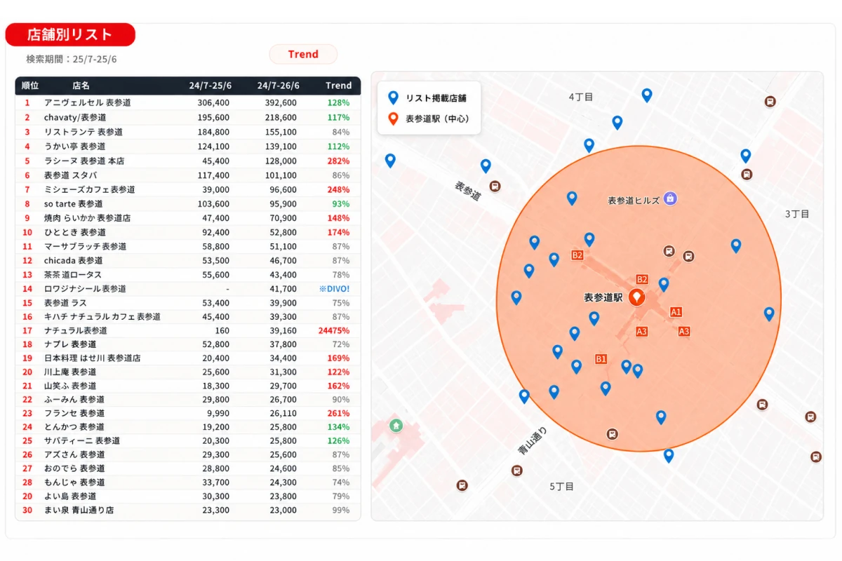Select the 392,600 value cell
The width and height of the screenshot is (842, 561).
pyautogui.click(x=281, y=102)
